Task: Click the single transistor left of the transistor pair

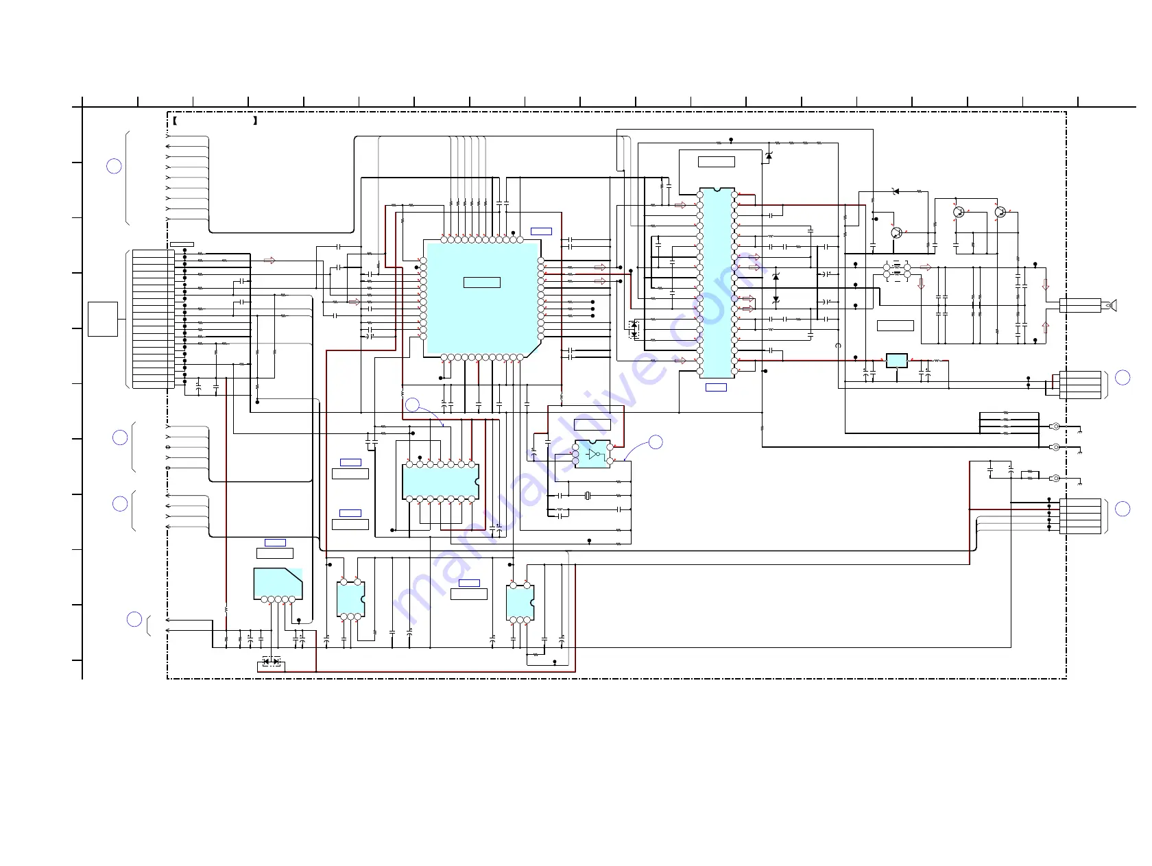Action: tap(896, 232)
